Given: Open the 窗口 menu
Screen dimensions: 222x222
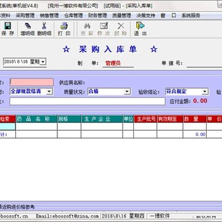Looking at the screenshot, I should coord(168,15).
